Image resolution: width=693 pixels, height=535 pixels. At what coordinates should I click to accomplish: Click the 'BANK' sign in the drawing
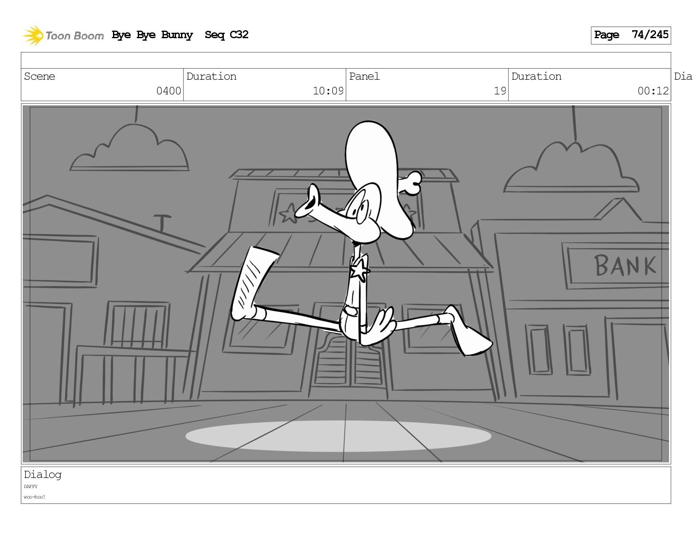625,266
